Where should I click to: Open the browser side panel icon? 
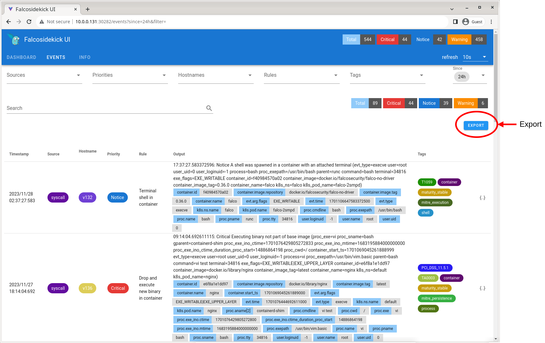pyautogui.click(x=455, y=22)
